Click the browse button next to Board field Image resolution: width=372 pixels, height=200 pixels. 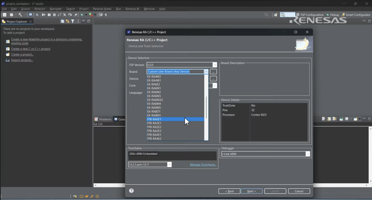click(x=213, y=72)
